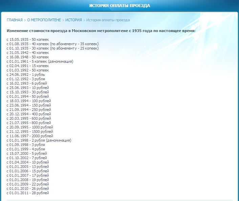
Task: Click the current breadcrumb 'История оплаты проезда'
Action: (x=108, y=20)
